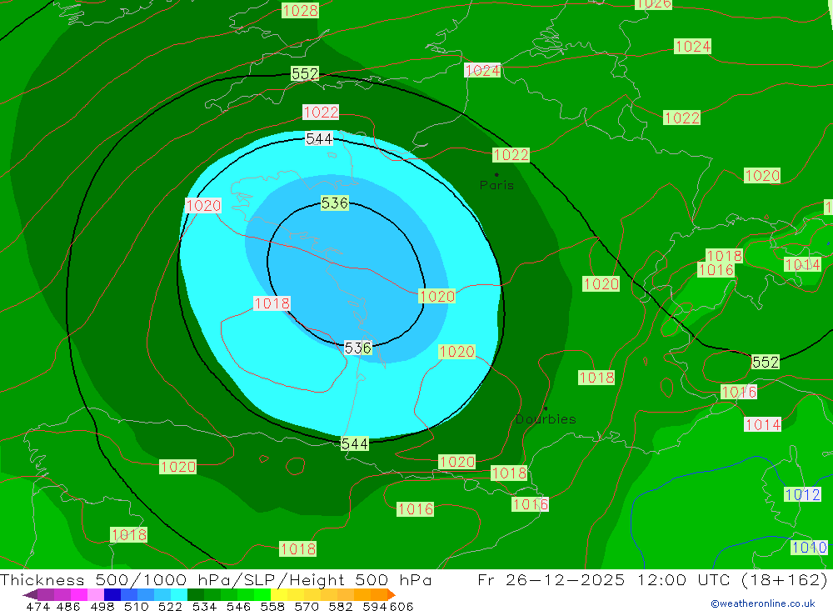Select the 1026 isobar label

pos(653,4)
